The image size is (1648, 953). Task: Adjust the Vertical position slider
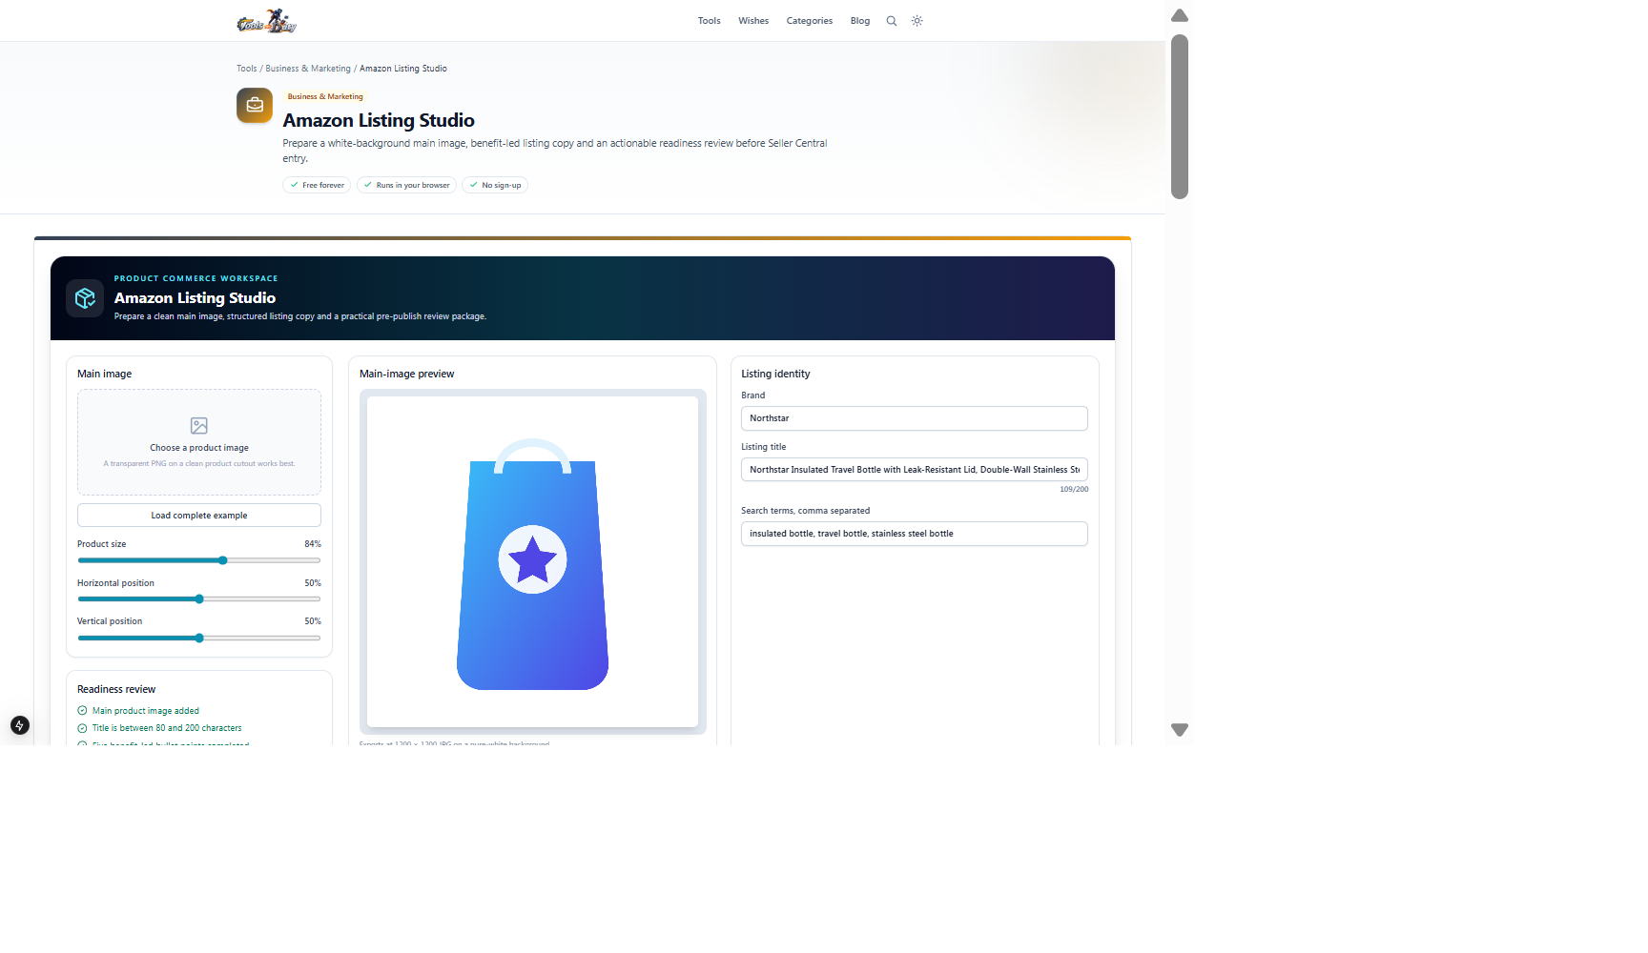click(x=199, y=639)
